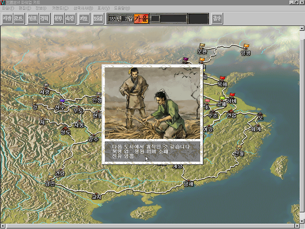Click the 수춘 city label
The height and width of the screenshot is (229, 305).
(213, 116)
